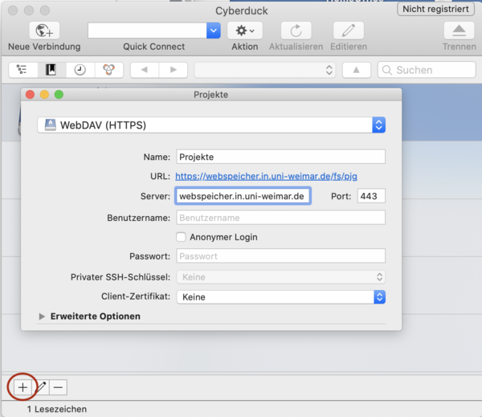The image size is (482, 417).
Task: Navigate forward in browser
Action: tap(174, 70)
